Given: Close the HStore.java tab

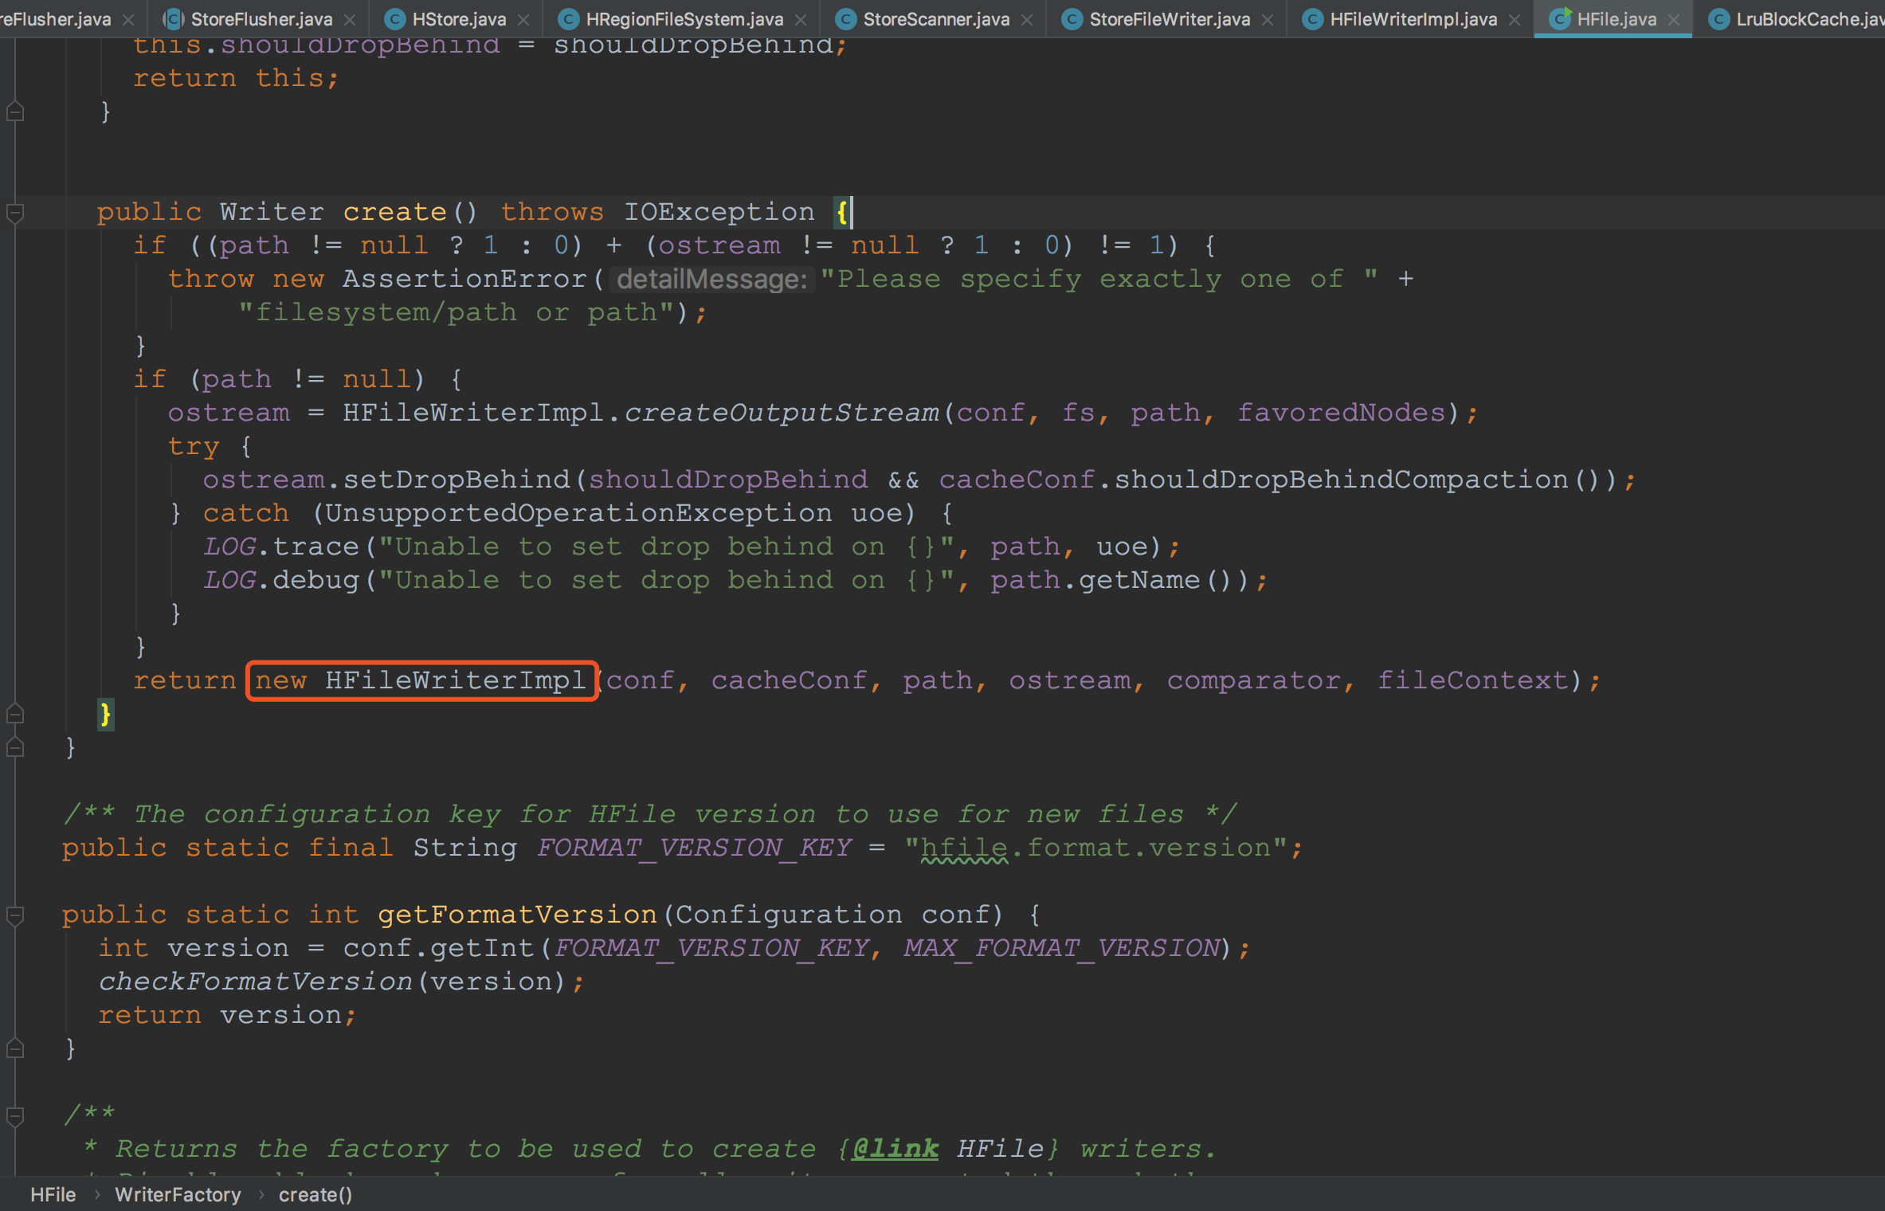Looking at the screenshot, I should coord(523,20).
